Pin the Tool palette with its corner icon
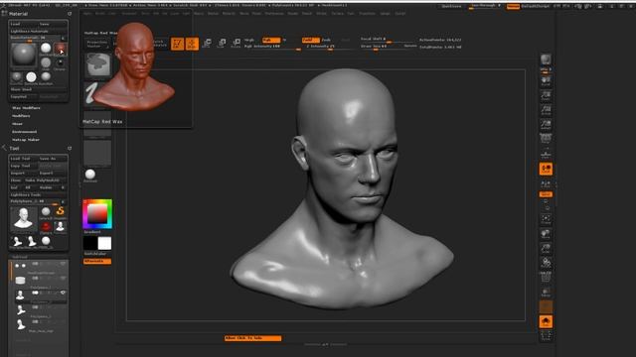The image size is (636, 357). pos(70,149)
